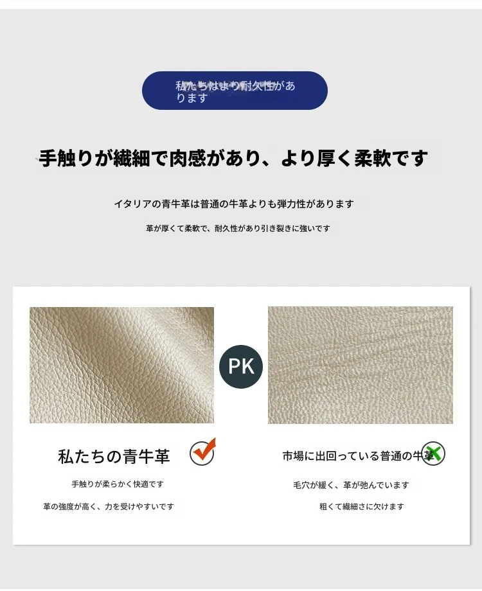Click the orange checkmark icon

(x=202, y=452)
